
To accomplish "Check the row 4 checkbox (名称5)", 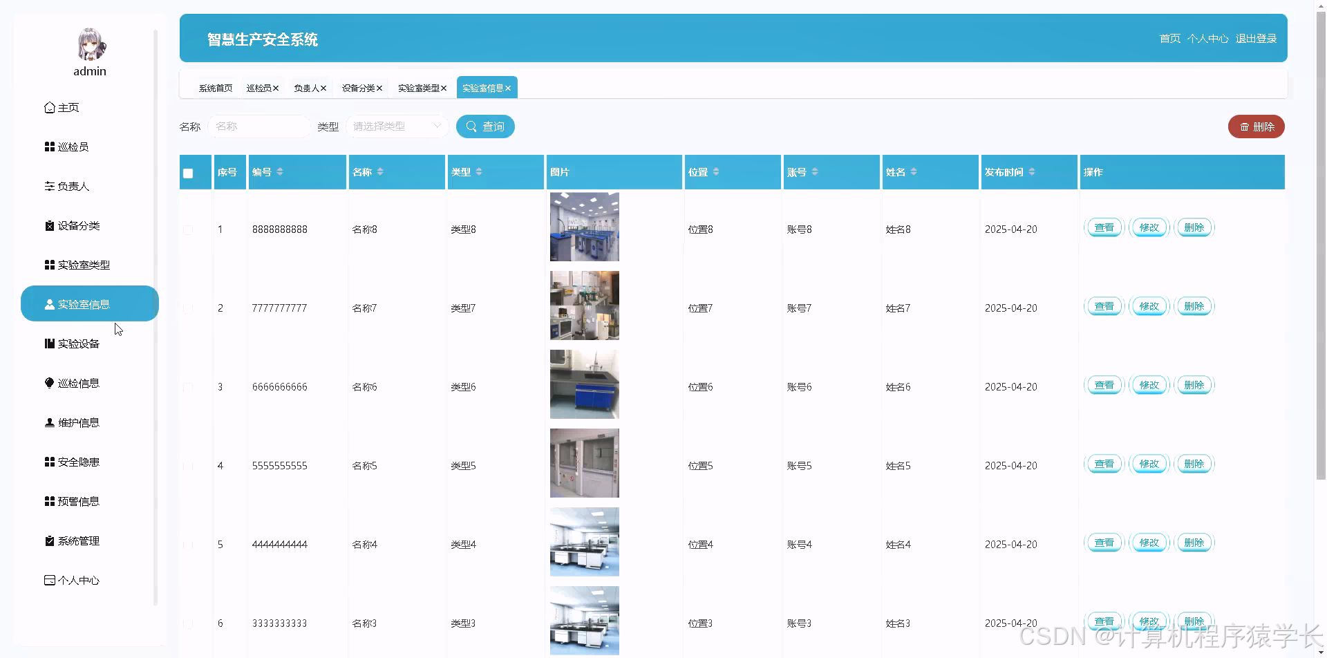I will 188,466.
